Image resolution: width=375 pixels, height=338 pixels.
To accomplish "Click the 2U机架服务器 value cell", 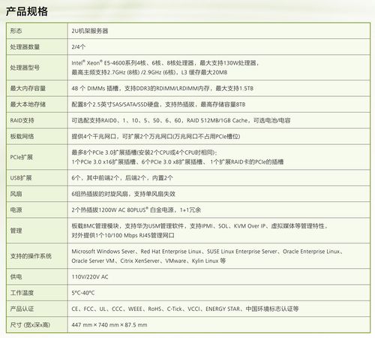I will [90, 31].
